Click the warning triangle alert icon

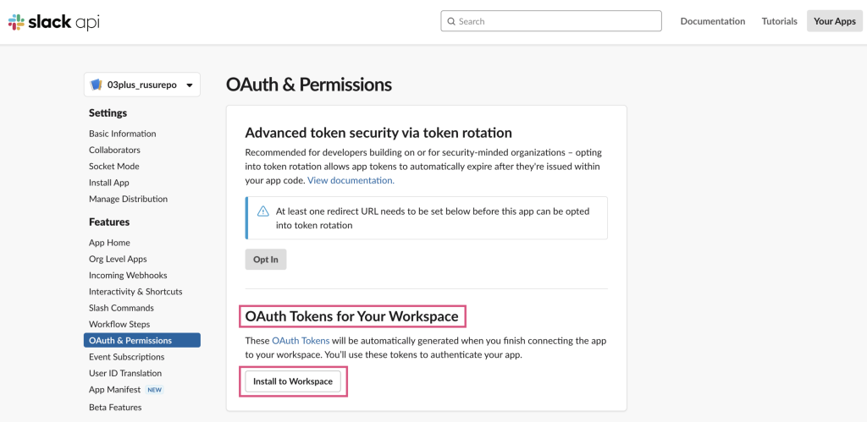[x=262, y=211]
